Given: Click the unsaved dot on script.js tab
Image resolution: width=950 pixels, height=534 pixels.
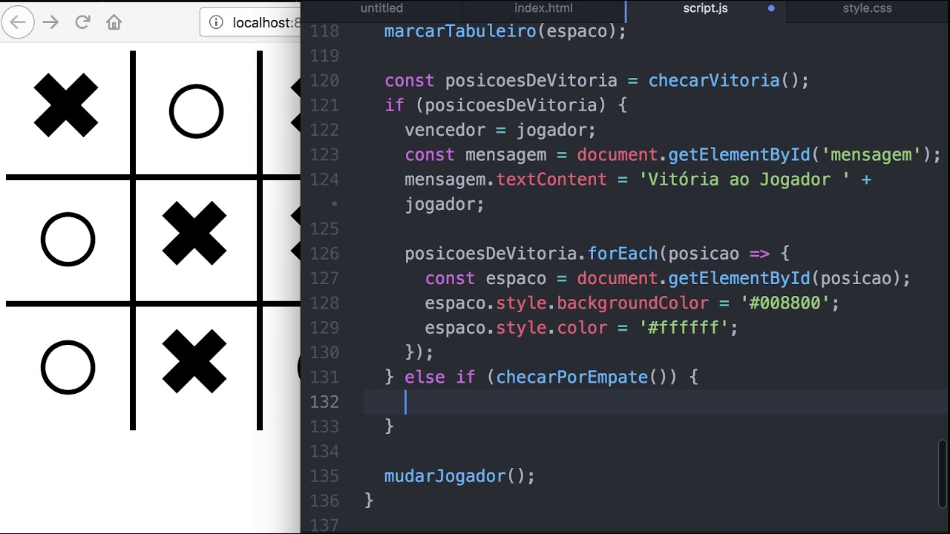Looking at the screenshot, I should tap(771, 9).
